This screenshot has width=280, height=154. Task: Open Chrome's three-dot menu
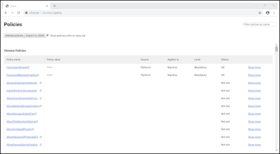274,13
